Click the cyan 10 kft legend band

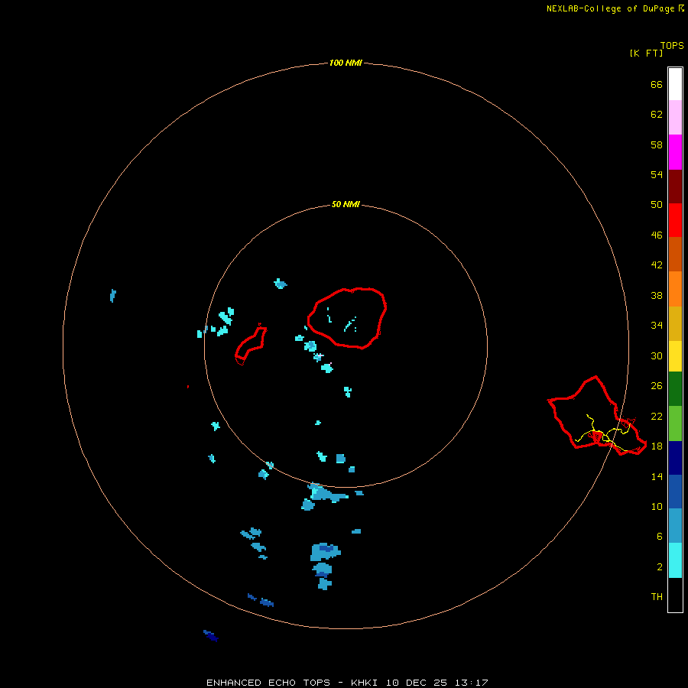(675, 560)
